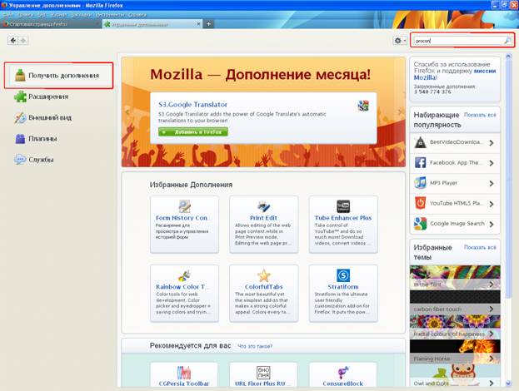
Task: Show previous featured add-on in banner
Action: pyautogui.click(x=128, y=112)
